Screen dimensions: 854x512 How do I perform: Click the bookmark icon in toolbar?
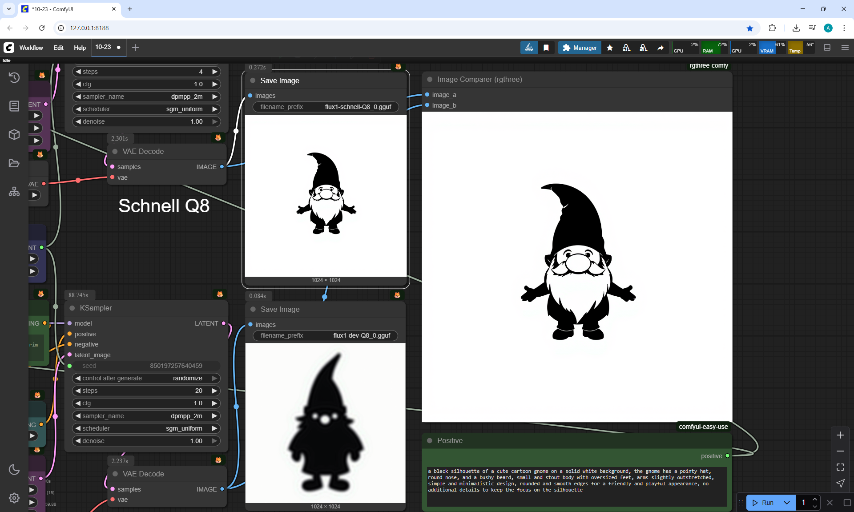pos(546,48)
